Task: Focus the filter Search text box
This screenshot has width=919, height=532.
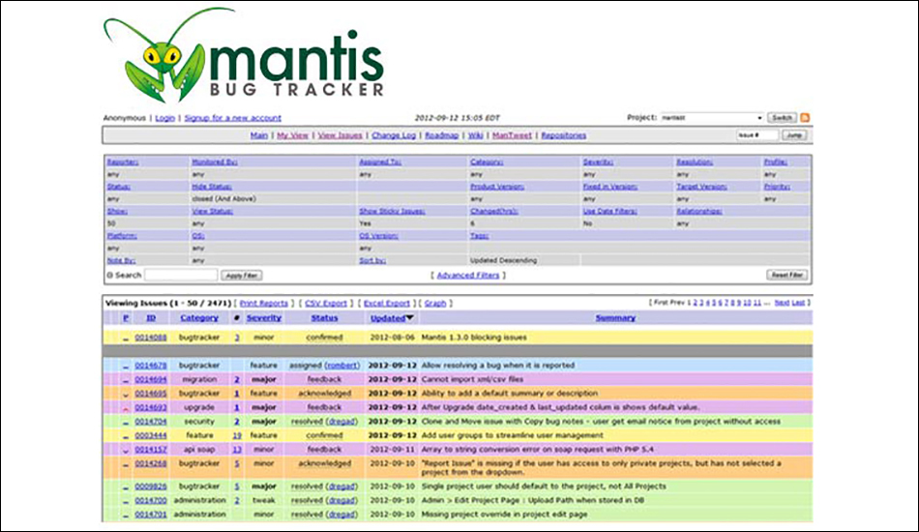Action: [x=181, y=275]
